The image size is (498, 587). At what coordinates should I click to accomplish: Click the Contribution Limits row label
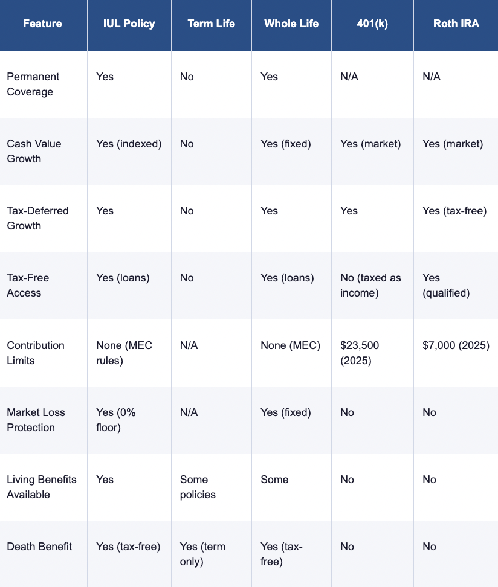tap(35, 353)
